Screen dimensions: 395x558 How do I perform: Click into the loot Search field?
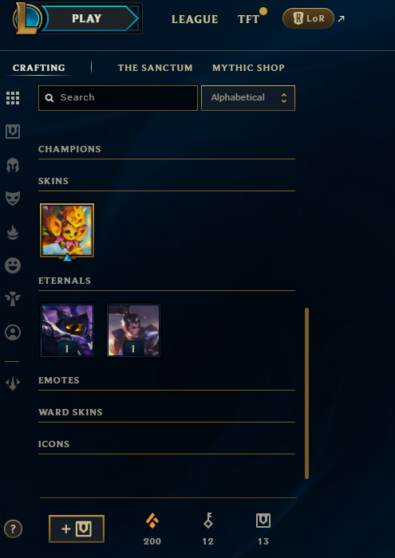click(118, 98)
